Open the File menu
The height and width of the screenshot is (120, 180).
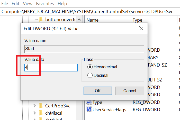click(5, 4)
